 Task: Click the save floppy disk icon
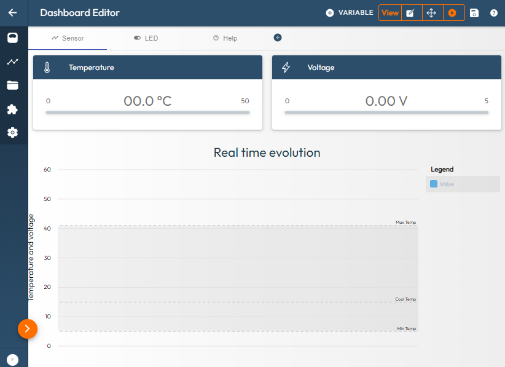[474, 13]
